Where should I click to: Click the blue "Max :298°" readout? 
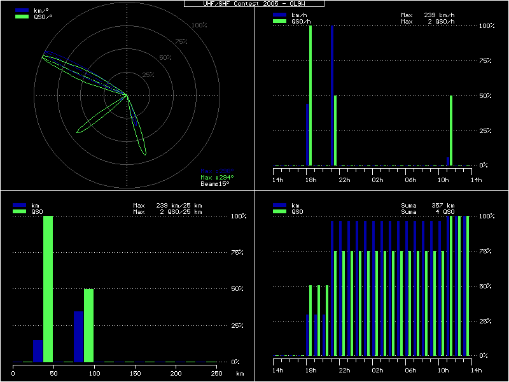tap(217, 171)
